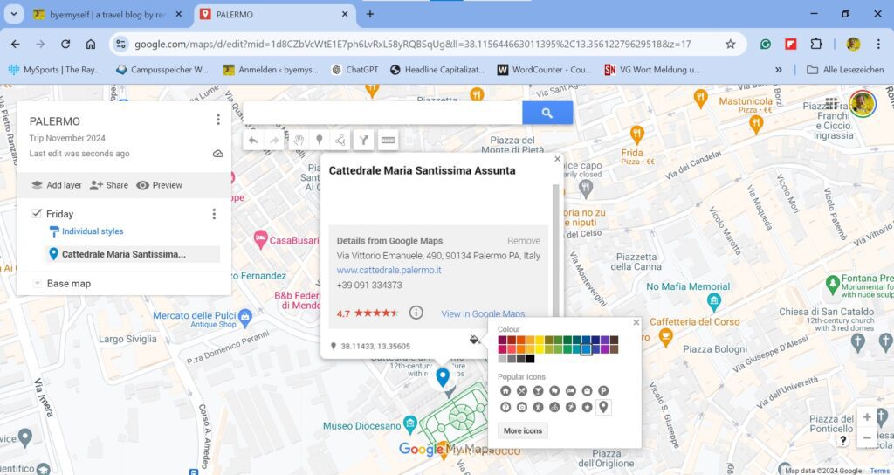Choose the star popular icon

click(587, 407)
